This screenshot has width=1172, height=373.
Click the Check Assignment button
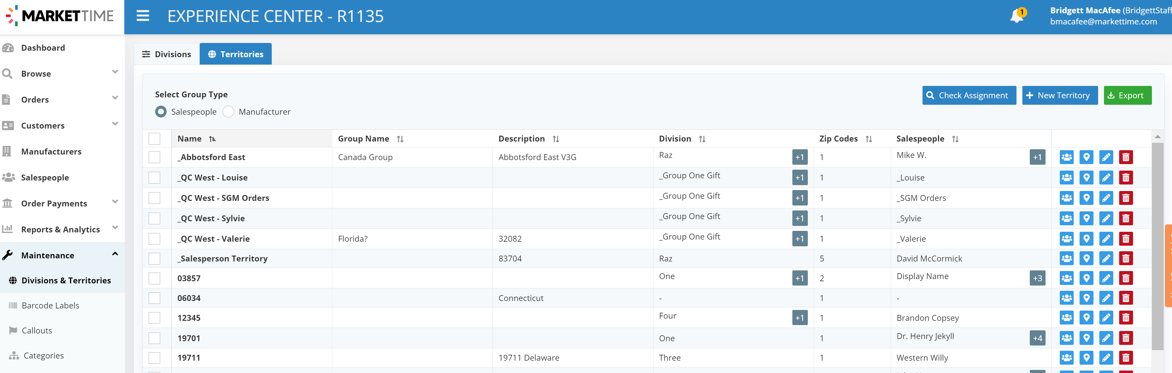click(969, 95)
